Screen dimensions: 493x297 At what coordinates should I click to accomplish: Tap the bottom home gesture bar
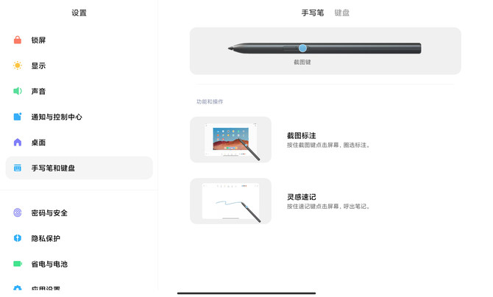pos(246,293)
